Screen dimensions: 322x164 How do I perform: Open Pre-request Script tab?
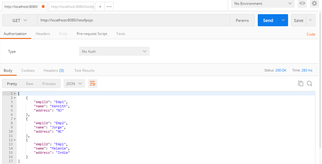[92, 34]
